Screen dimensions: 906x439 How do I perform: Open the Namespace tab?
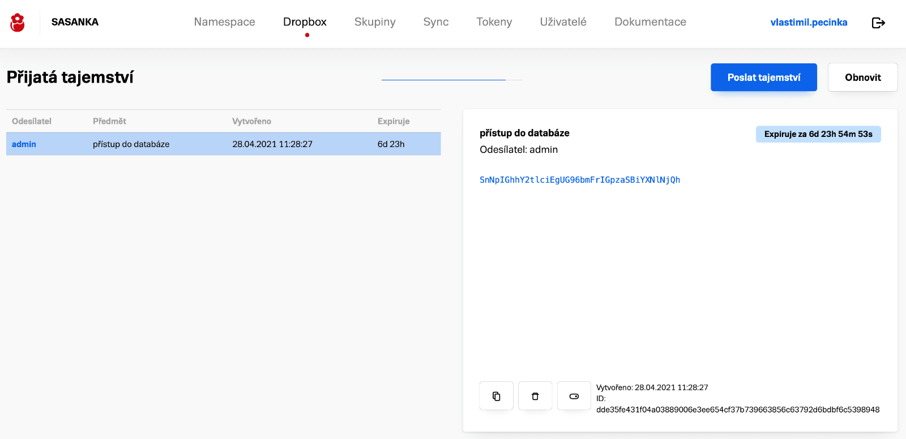tap(224, 22)
